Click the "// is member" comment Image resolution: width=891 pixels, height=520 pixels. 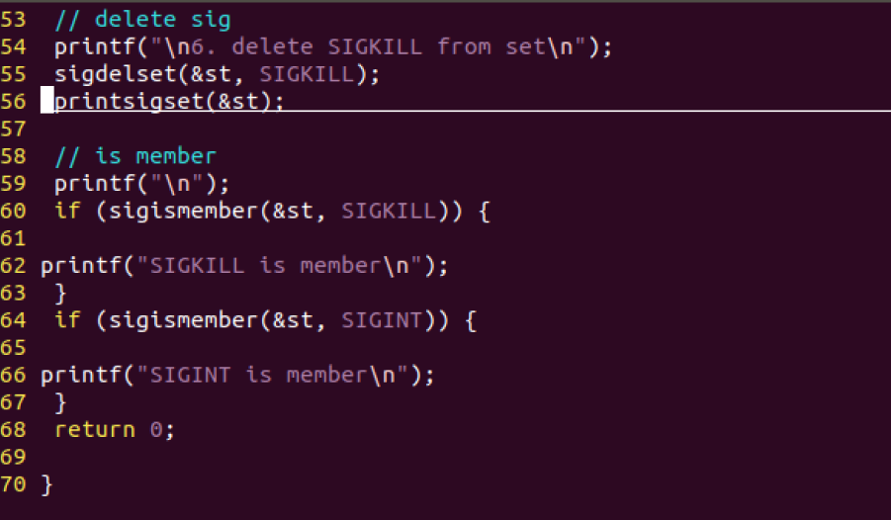tap(135, 156)
